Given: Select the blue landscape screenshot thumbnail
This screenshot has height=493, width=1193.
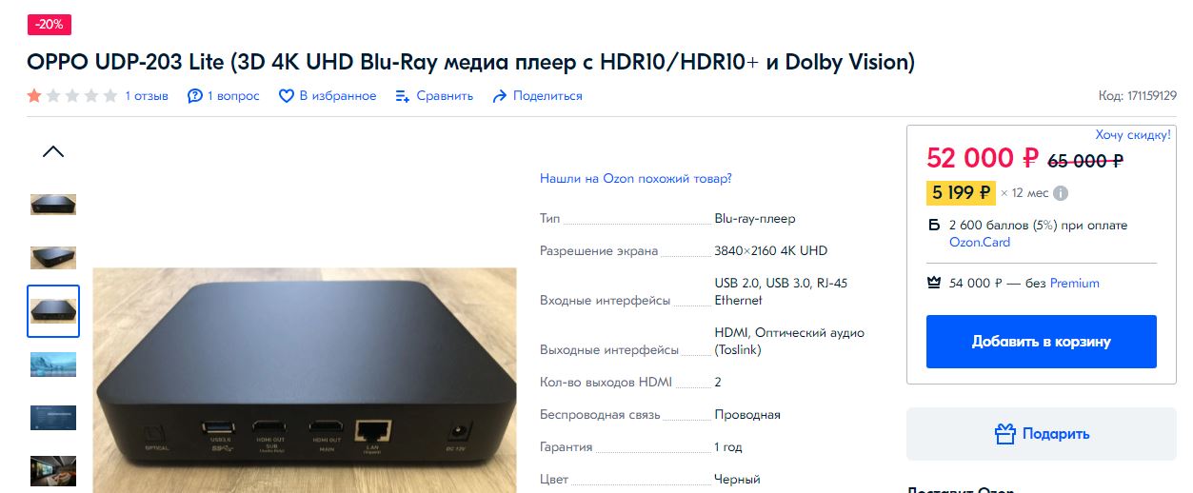Looking at the screenshot, I should click(53, 365).
